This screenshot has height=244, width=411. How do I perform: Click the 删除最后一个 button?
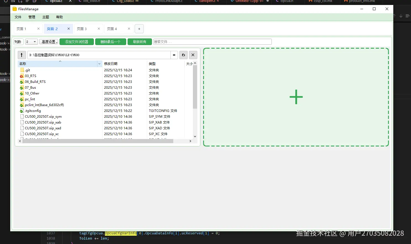click(x=111, y=42)
